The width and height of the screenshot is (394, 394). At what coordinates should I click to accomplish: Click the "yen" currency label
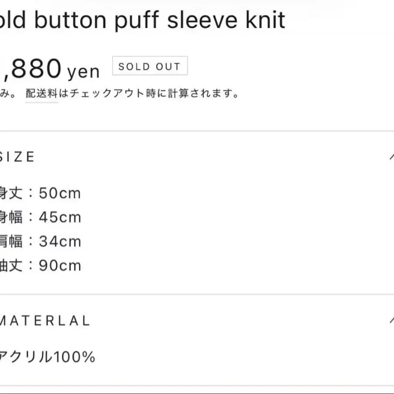[x=84, y=71]
